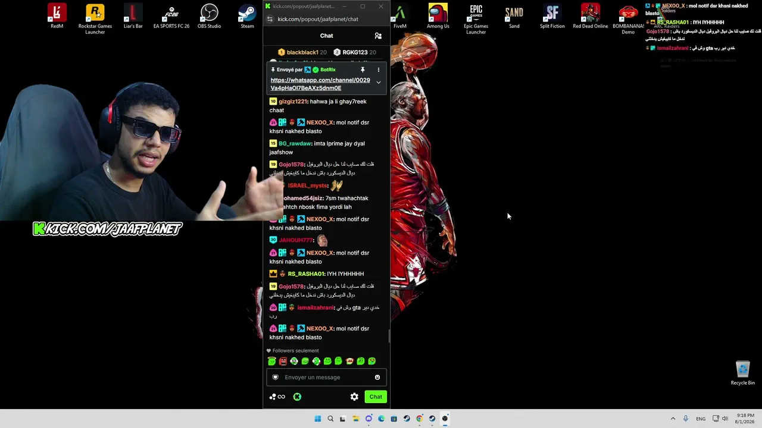Open OBS Studio desktop shortcut
This screenshot has height=428, width=762.
(x=210, y=16)
